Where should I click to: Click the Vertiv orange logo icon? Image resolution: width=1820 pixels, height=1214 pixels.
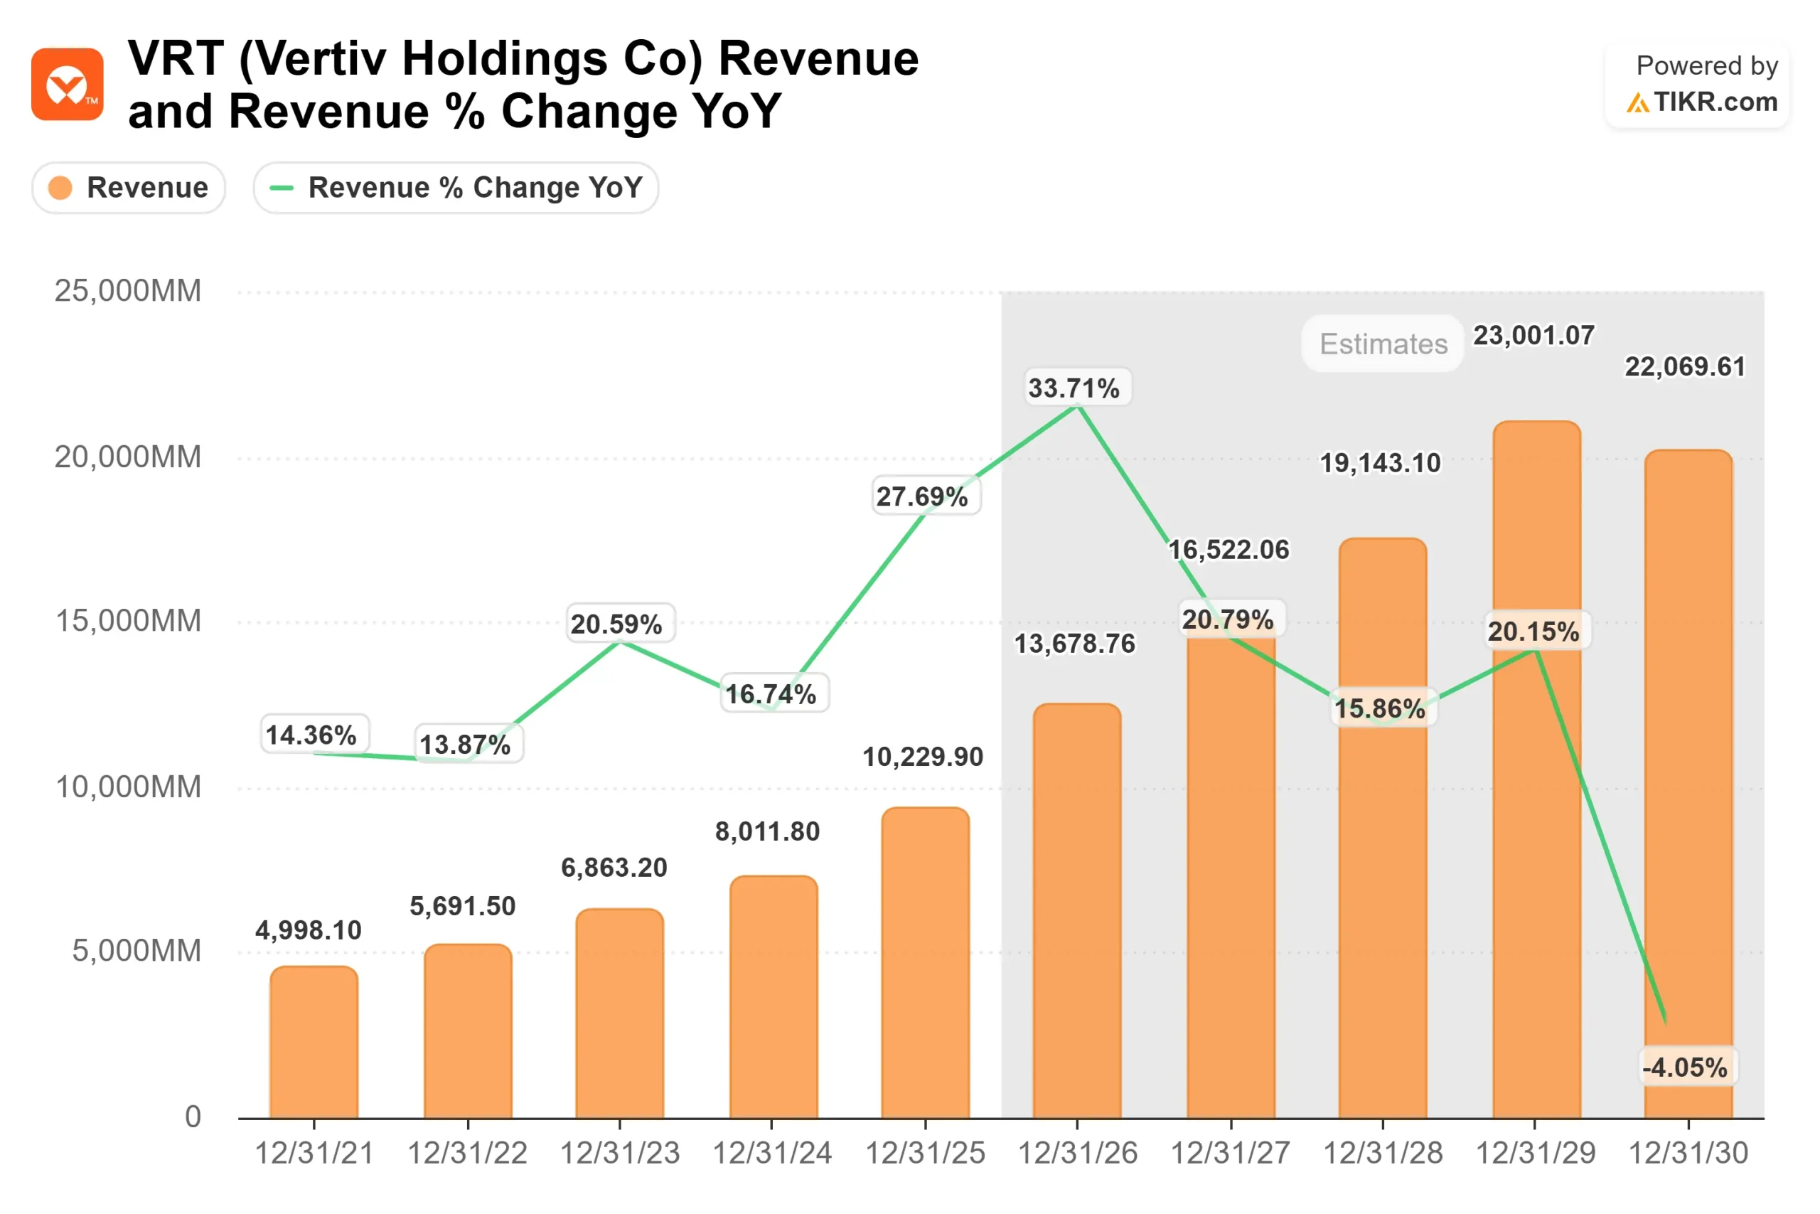pyautogui.click(x=68, y=85)
